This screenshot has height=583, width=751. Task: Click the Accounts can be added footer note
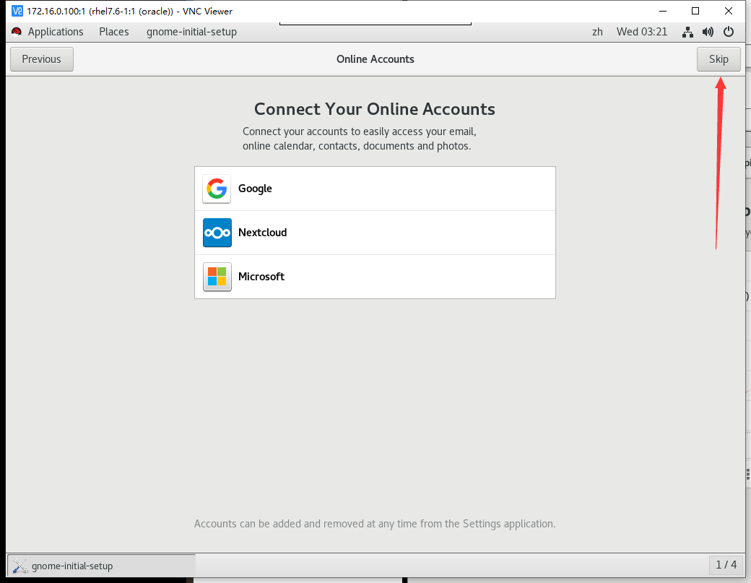tap(375, 524)
